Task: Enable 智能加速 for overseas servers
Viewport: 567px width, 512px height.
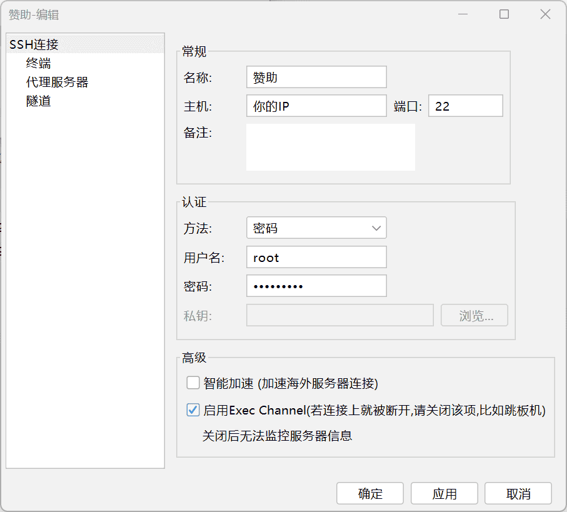Action: tap(193, 382)
